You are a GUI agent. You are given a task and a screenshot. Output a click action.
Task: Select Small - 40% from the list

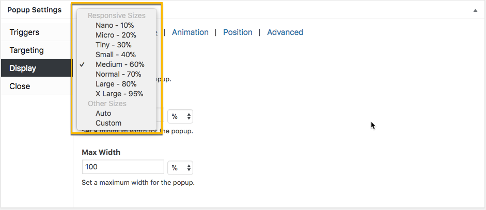(x=115, y=55)
